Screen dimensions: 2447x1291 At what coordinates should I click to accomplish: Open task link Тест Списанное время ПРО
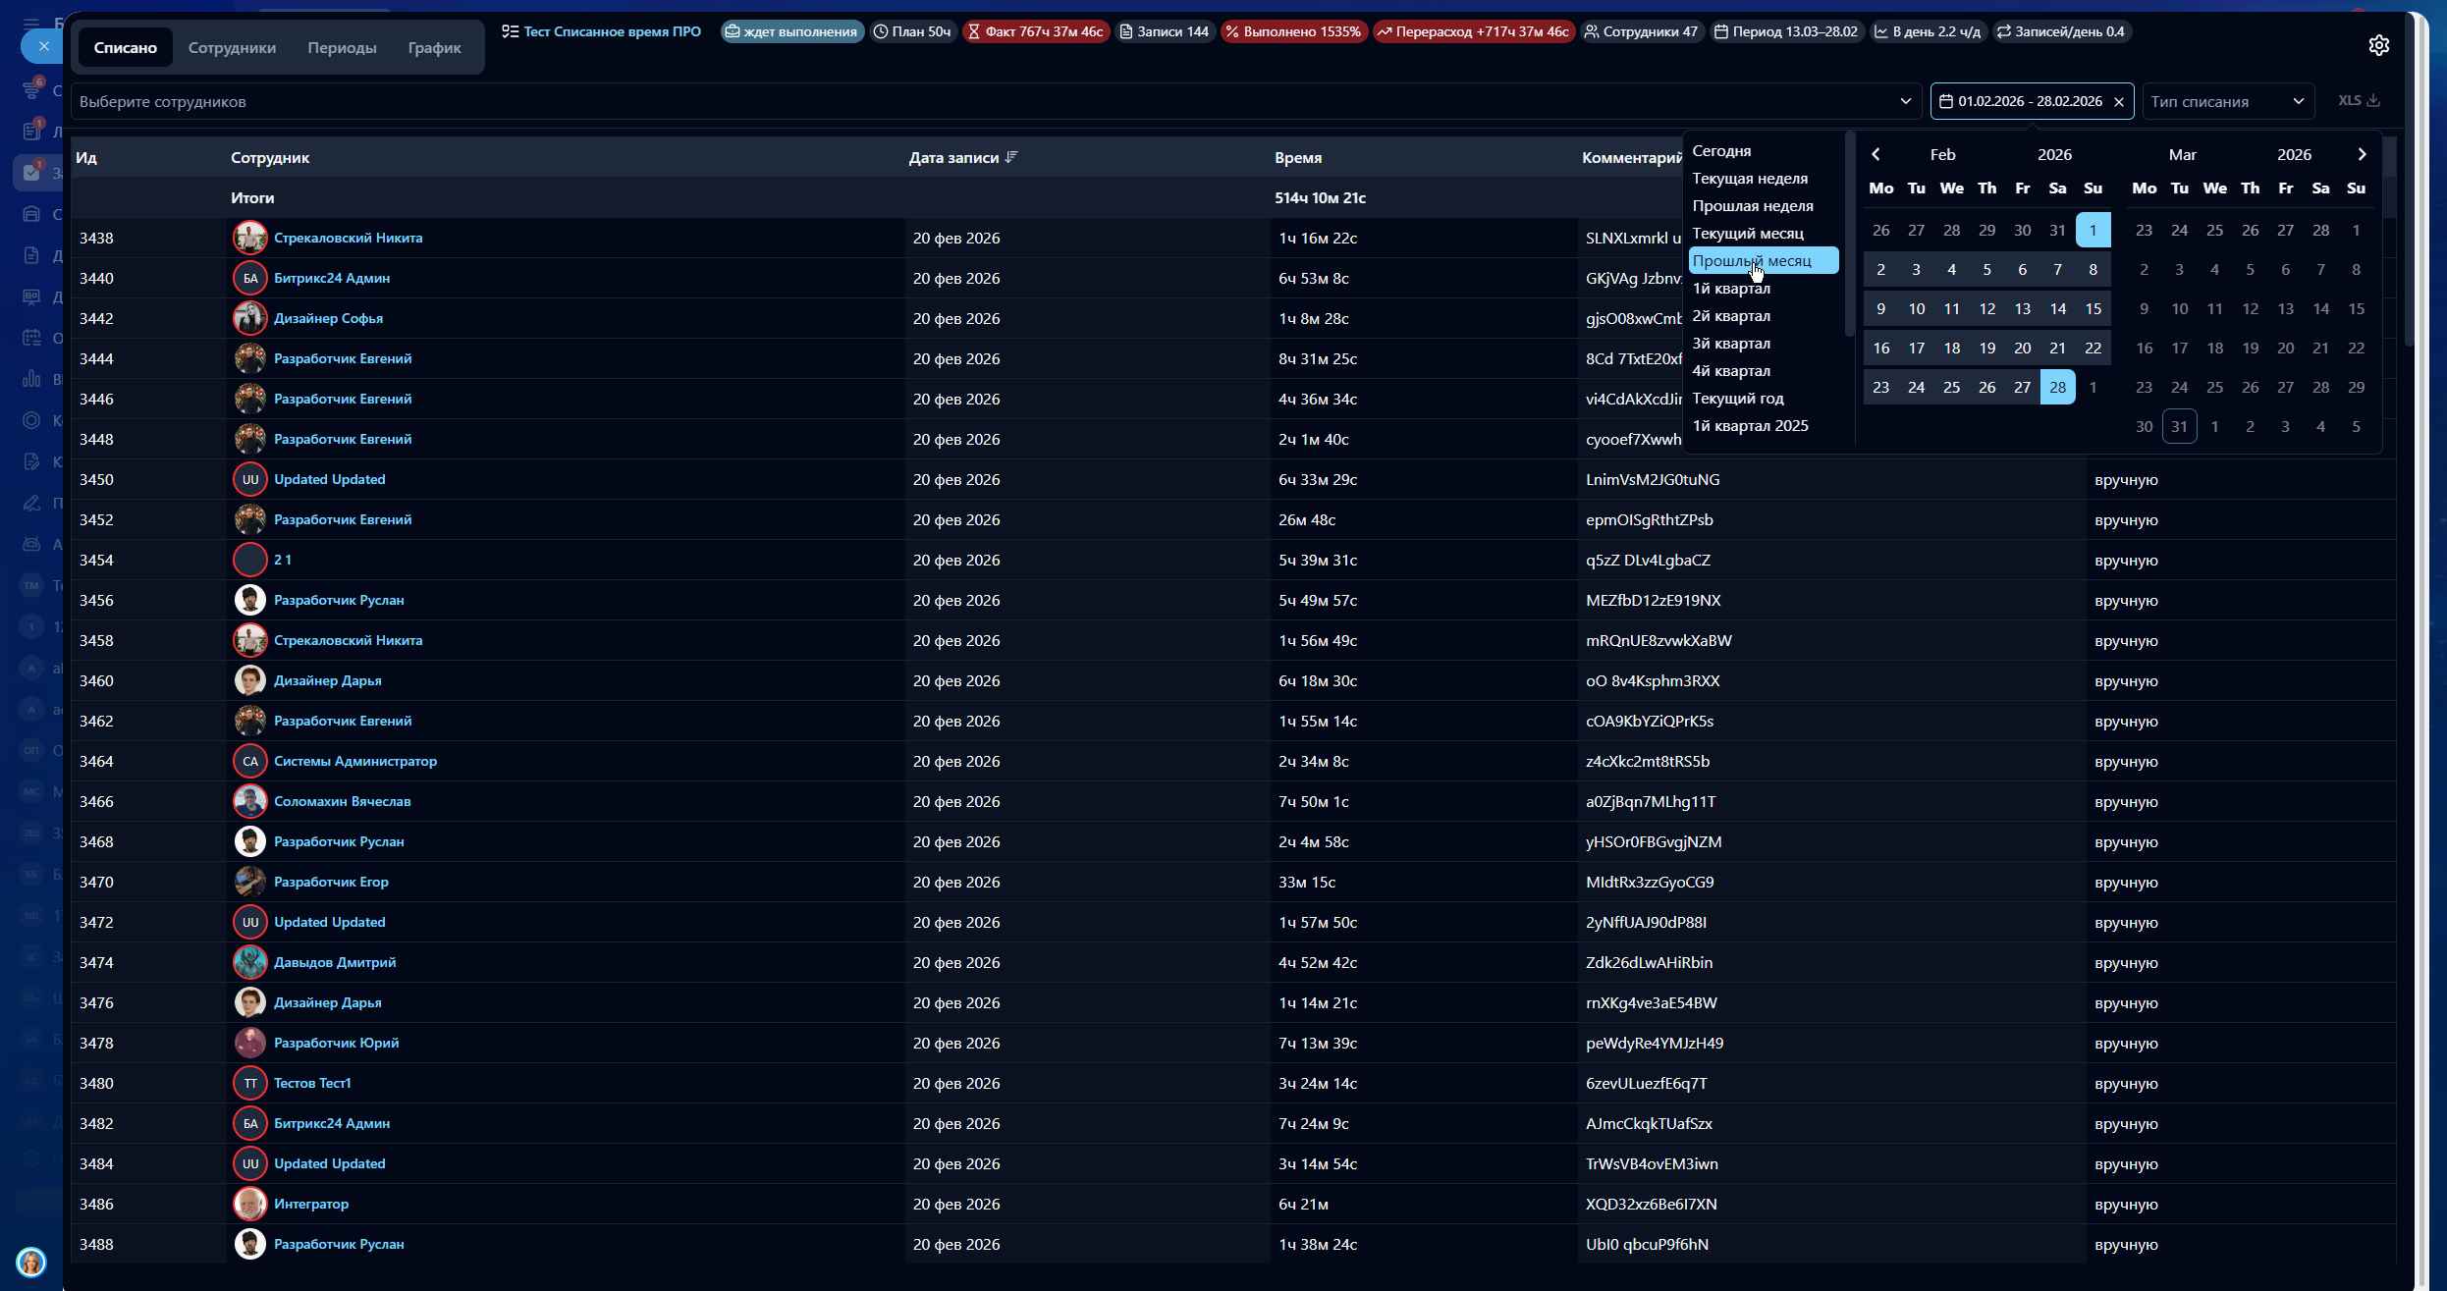(612, 31)
